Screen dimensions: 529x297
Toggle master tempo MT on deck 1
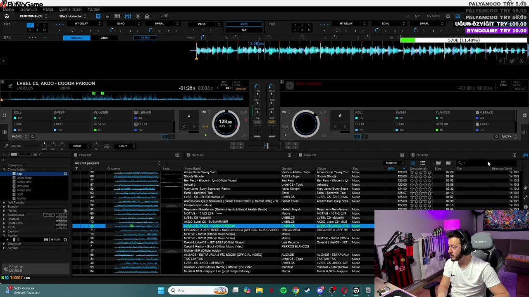pos(245,136)
